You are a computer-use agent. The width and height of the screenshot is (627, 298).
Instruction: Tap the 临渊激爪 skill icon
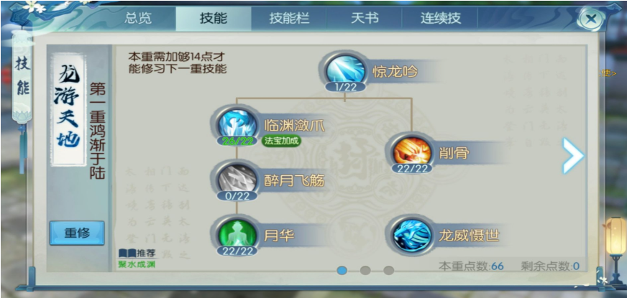(x=237, y=124)
